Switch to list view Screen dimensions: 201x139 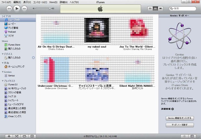pyautogui.click(x=150, y=8)
